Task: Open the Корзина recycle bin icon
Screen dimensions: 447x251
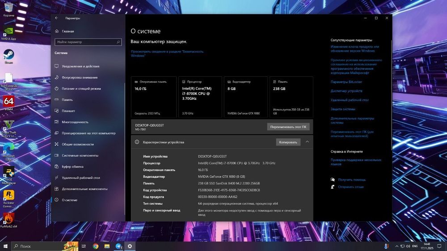Action: 8,9
